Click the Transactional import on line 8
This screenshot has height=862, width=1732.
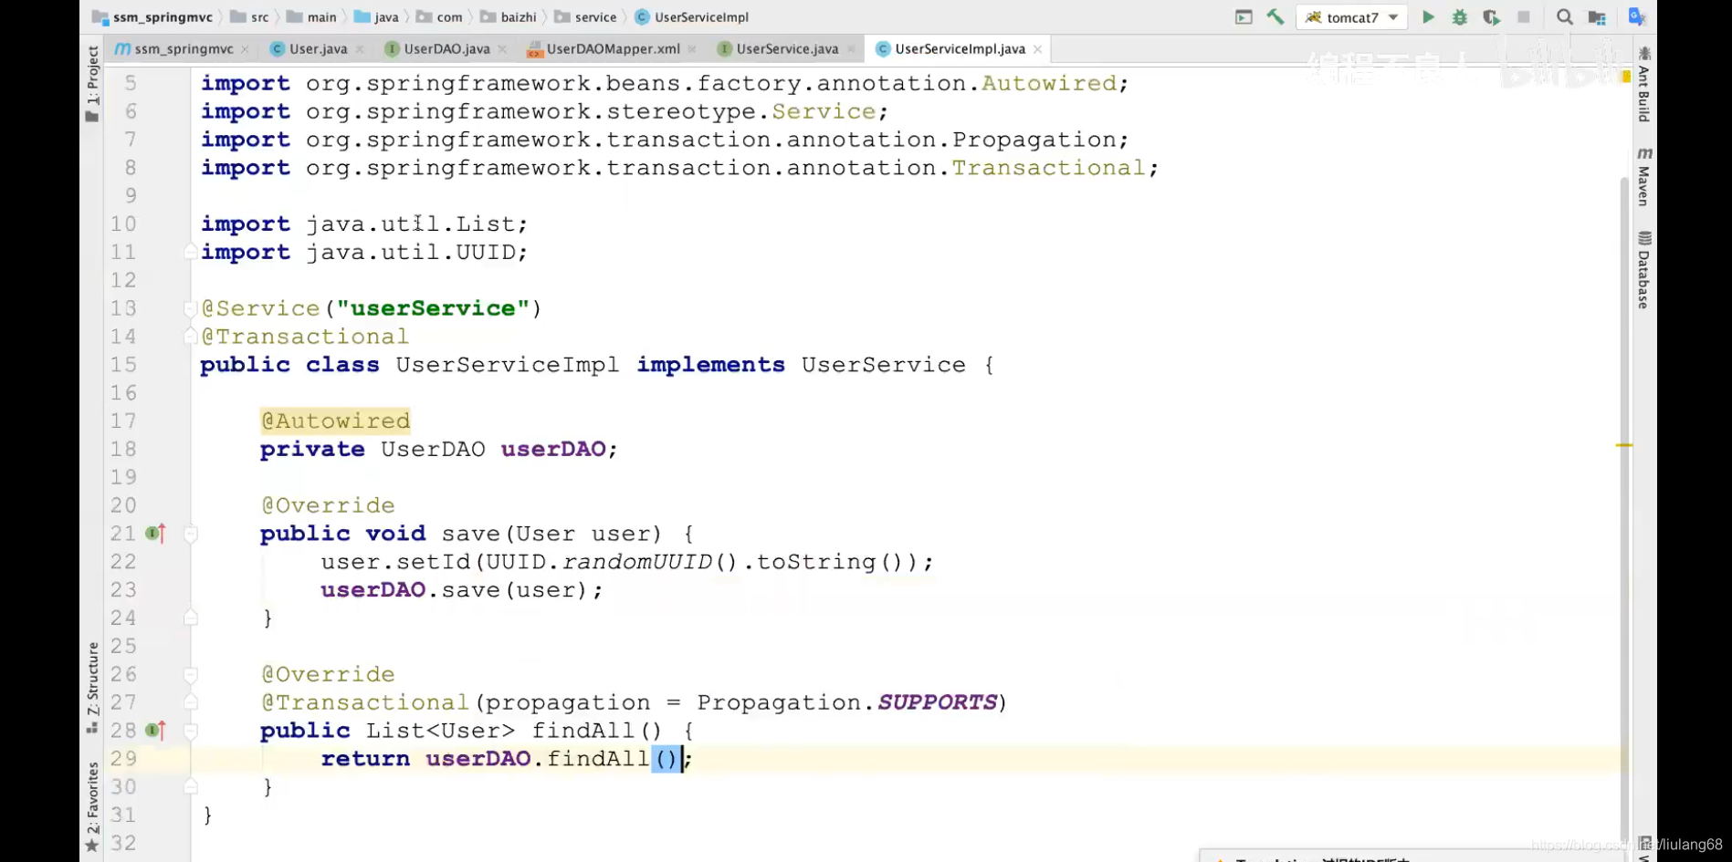[x=1048, y=168]
